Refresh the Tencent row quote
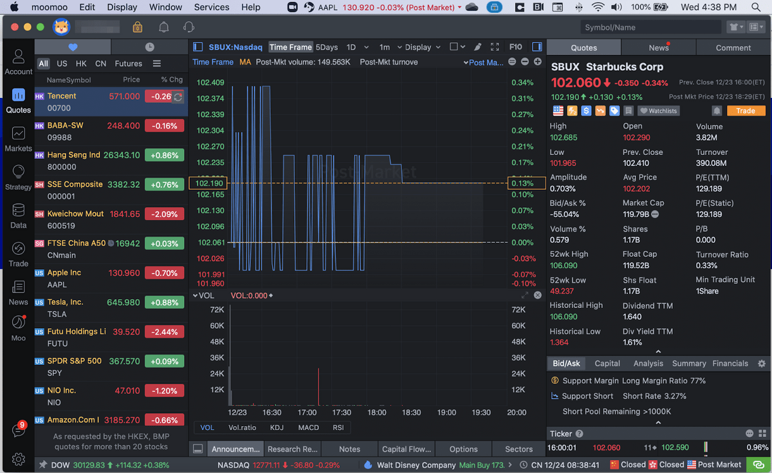Image resolution: width=772 pixels, height=473 pixels. point(178,97)
